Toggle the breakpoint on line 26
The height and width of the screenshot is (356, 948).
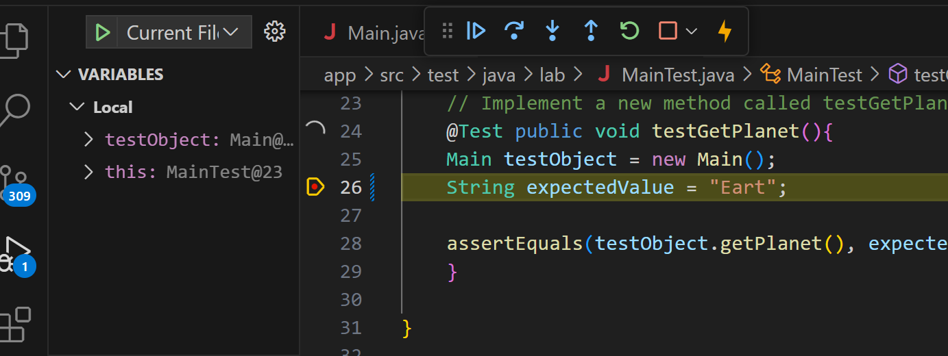coord(315,187)
